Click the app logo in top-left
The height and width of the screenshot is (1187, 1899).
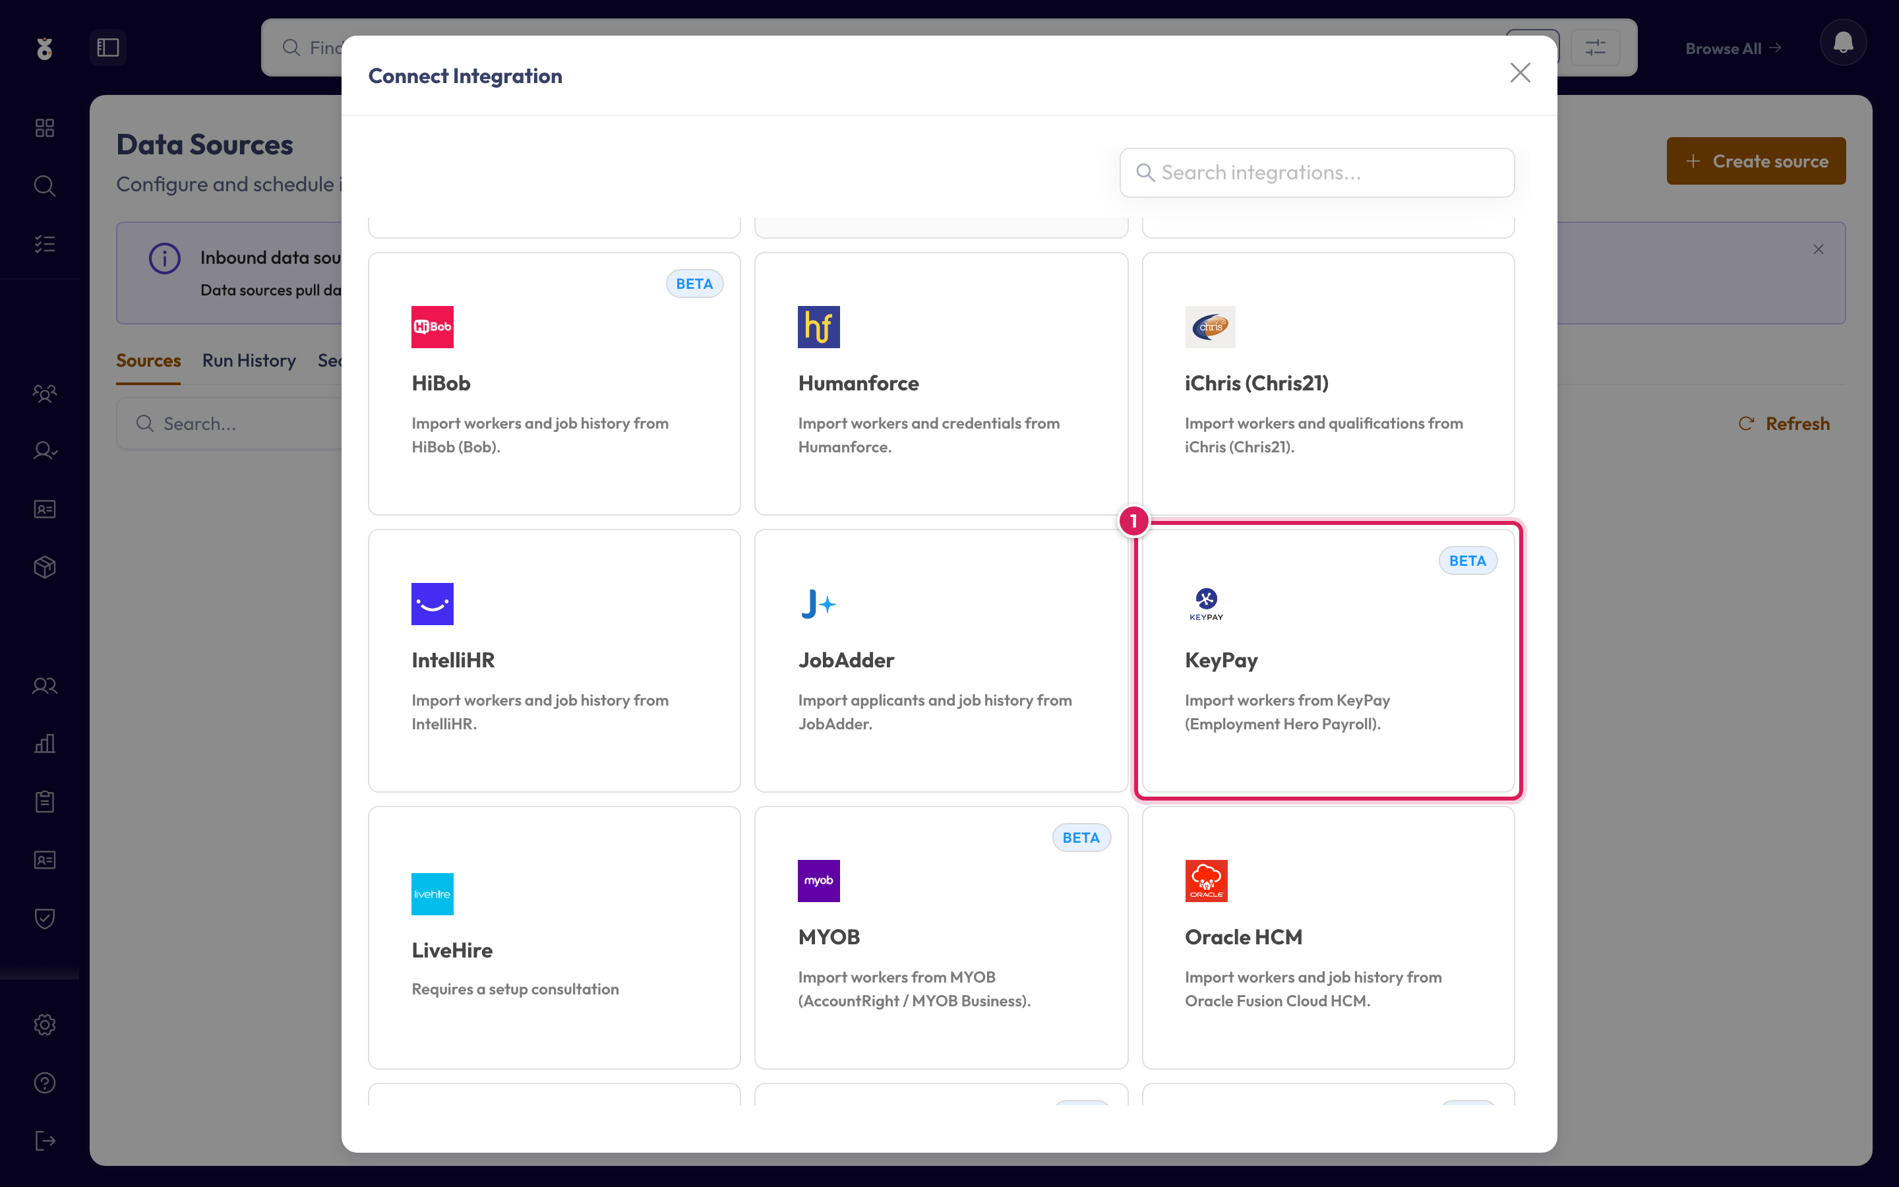click(x=45, y=49)
